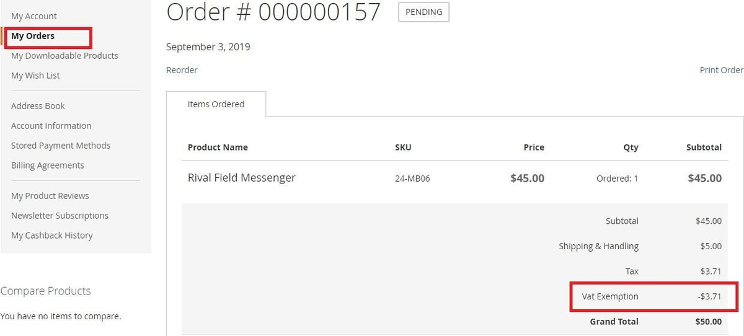The image size is (744, 336).
Task: Click the PENDING status badge
Action: pos(423,12)
